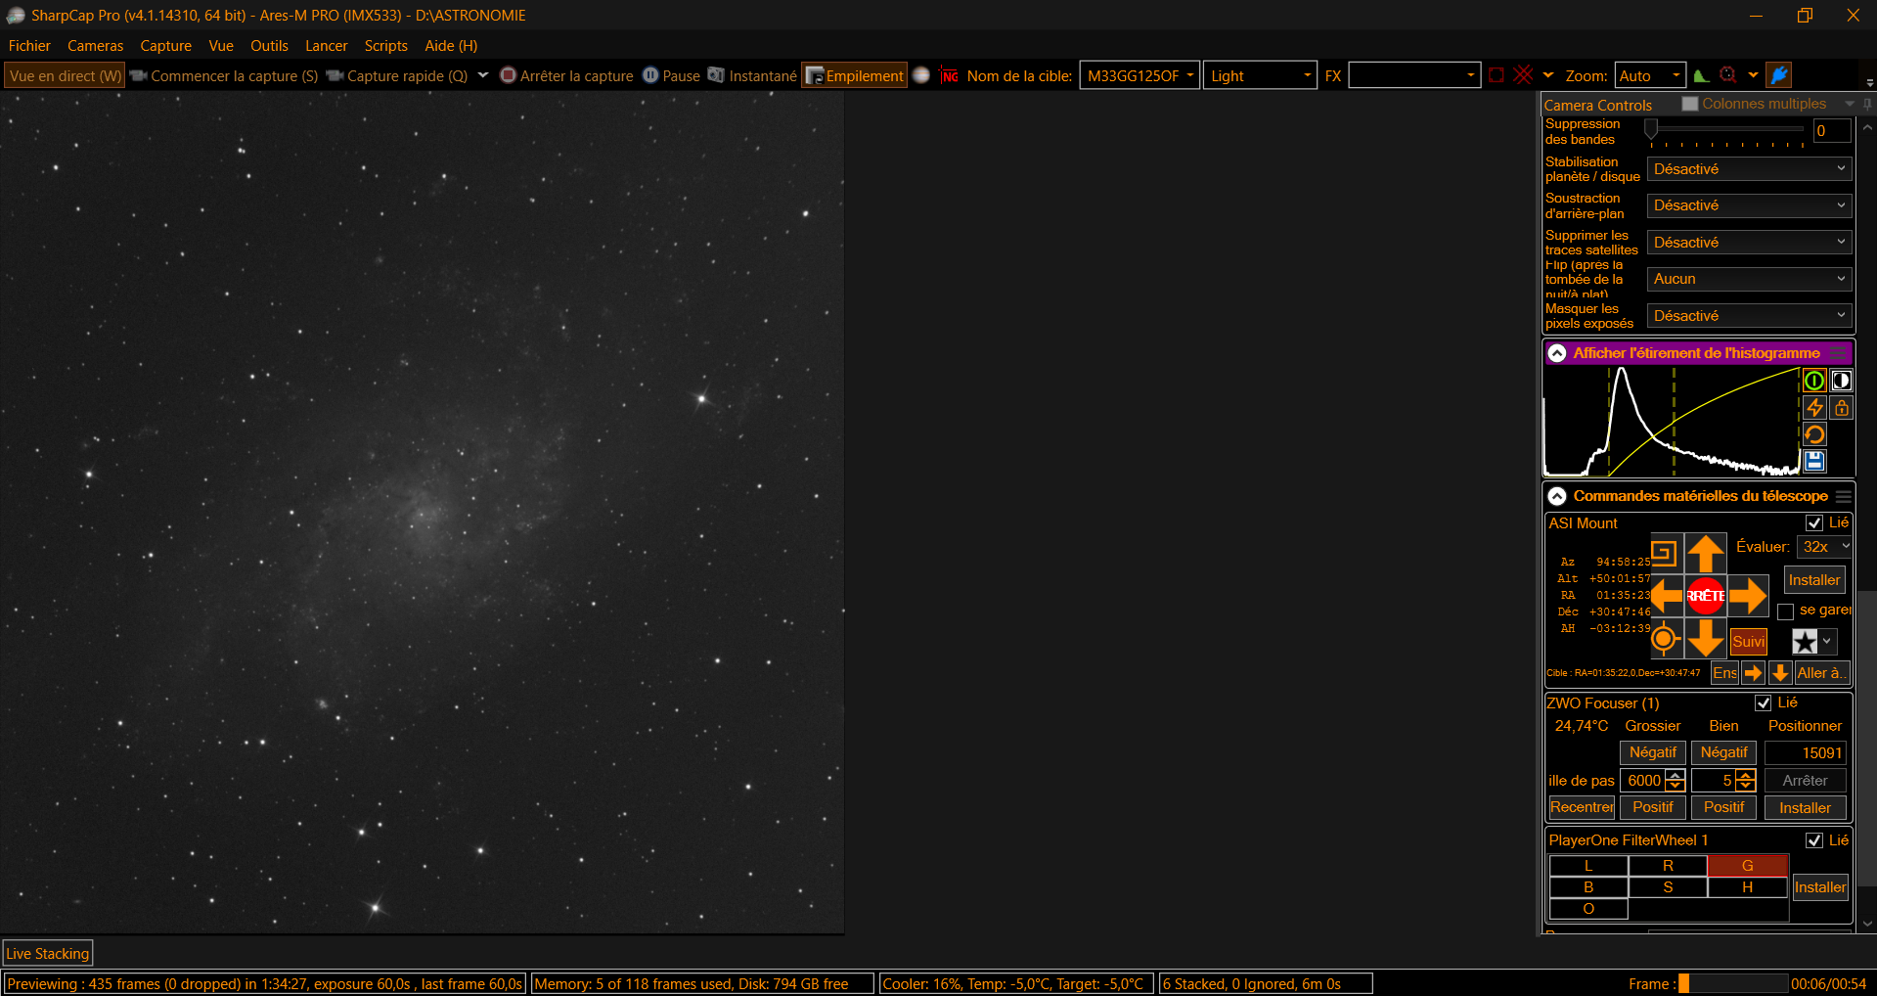Uncheck the ASI Mount Lié checkbox
The image size is (1877, 996).
tap(1814, 523)
